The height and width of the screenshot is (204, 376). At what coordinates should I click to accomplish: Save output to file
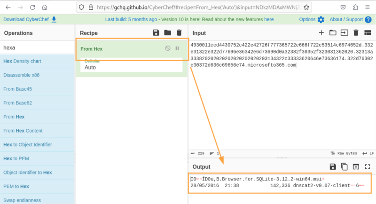pos(333,167)
